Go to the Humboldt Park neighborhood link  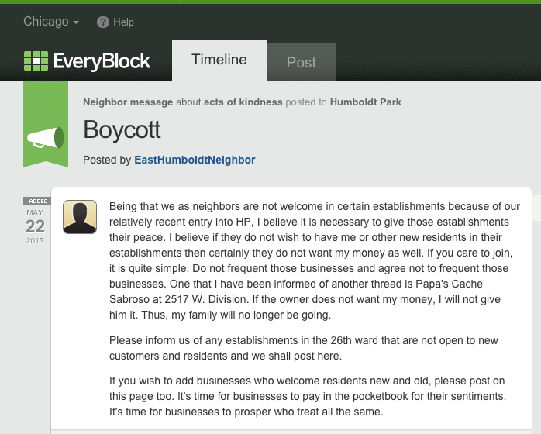point(366,102)
